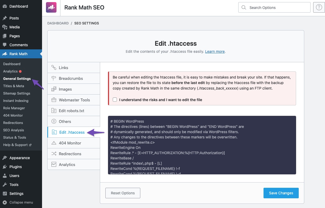
Task: Click the Webmaster Tools toolbox icon
Action: (x=54, y=100)
